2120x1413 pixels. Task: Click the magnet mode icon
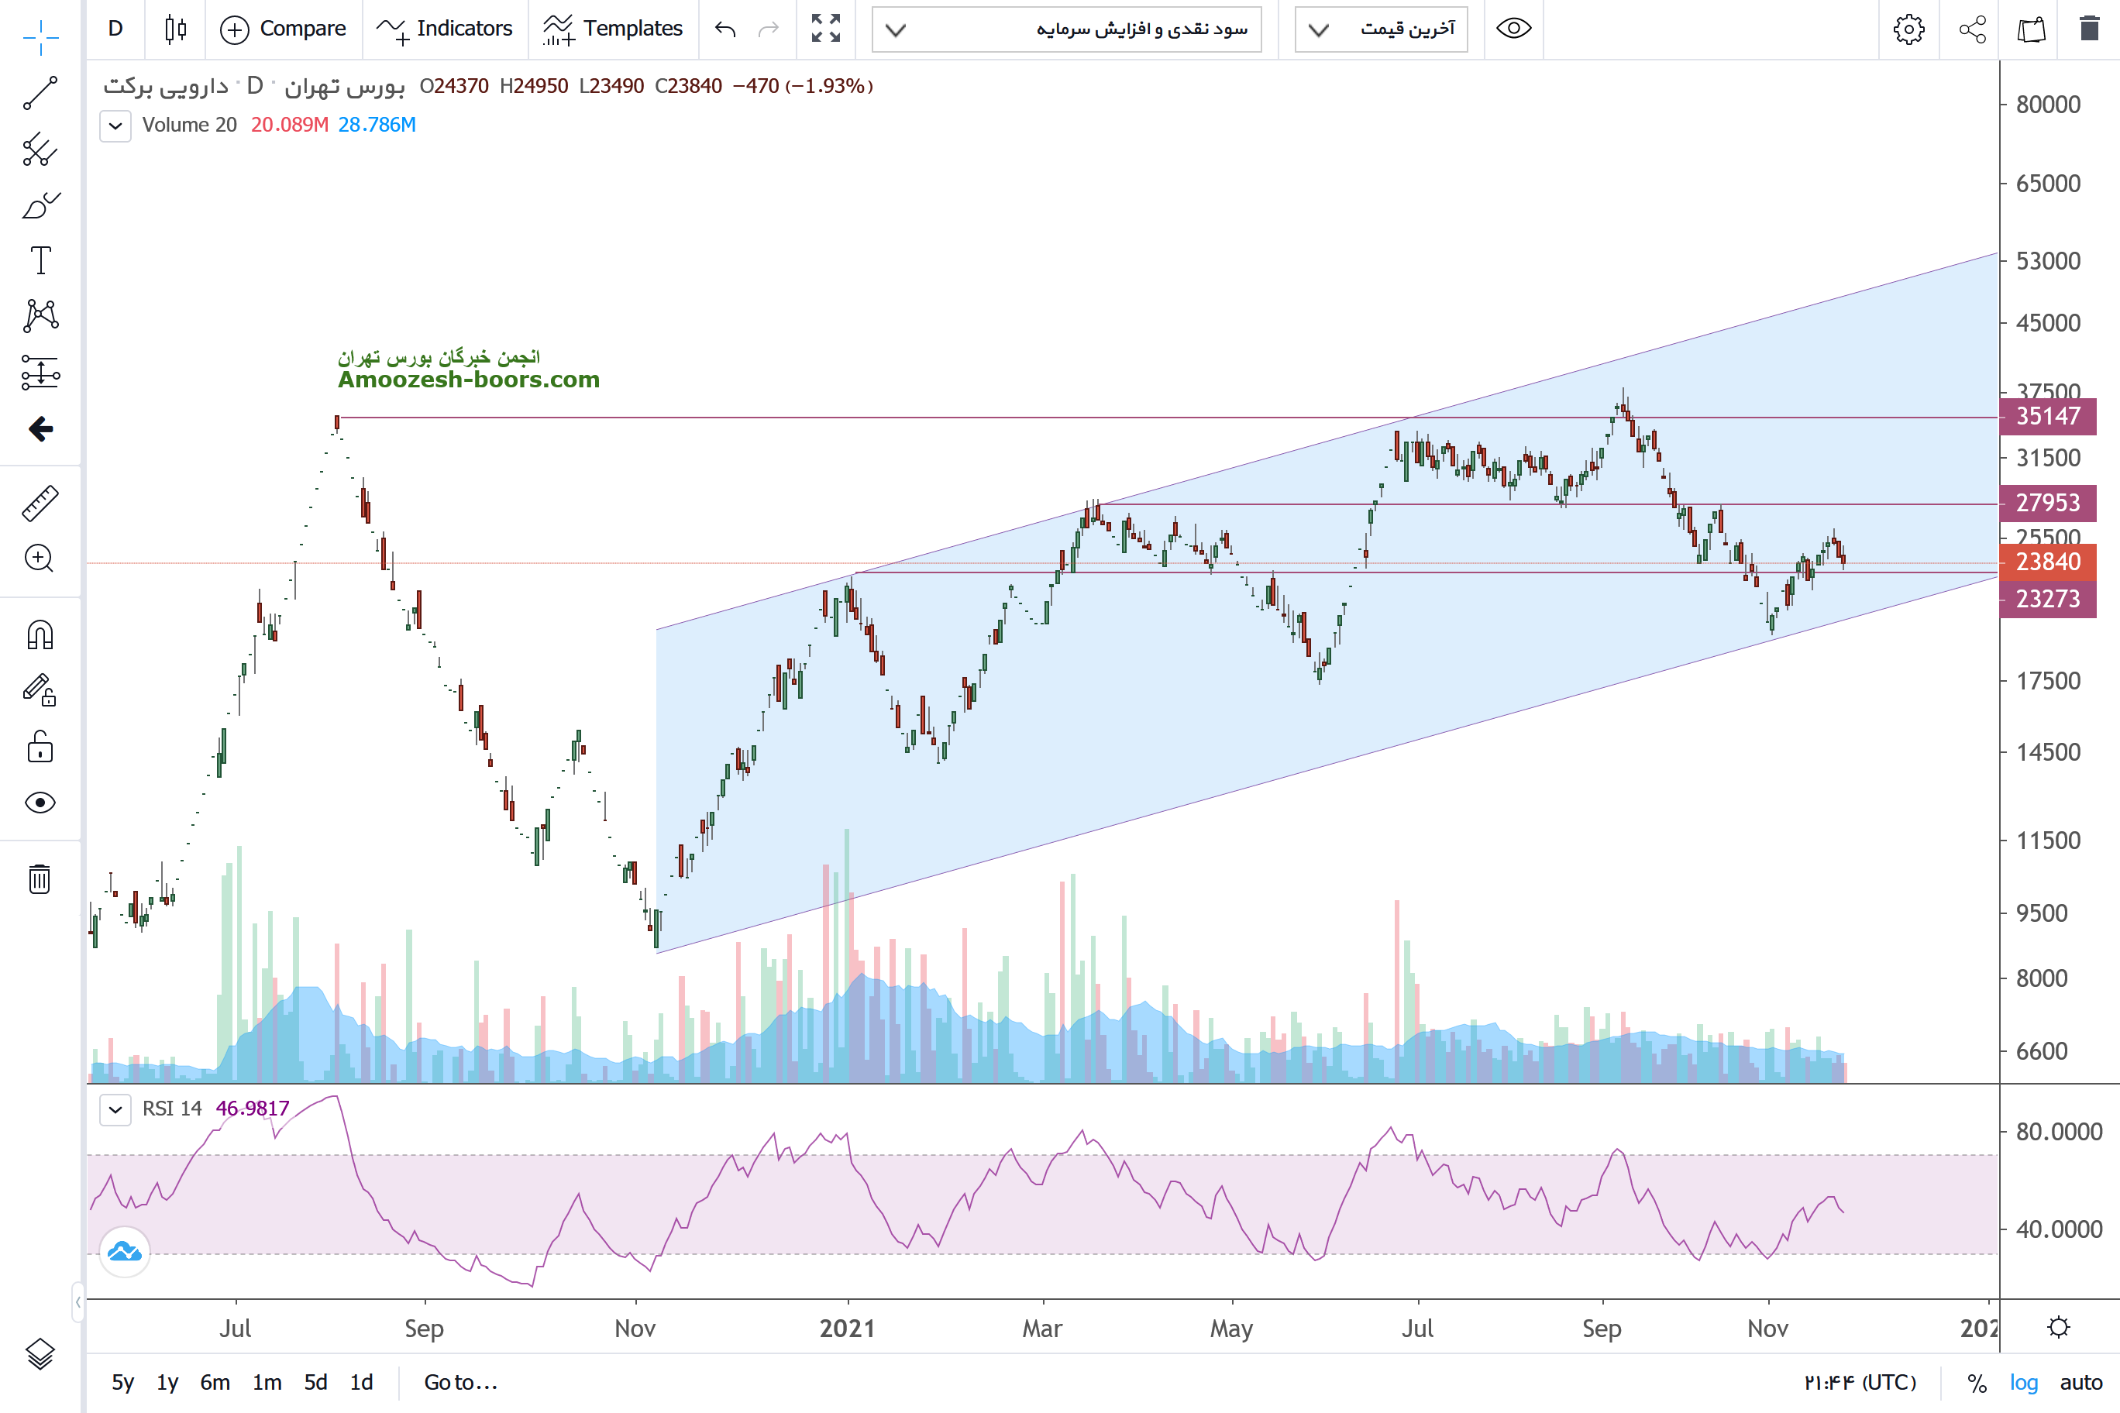click(40, 635)
